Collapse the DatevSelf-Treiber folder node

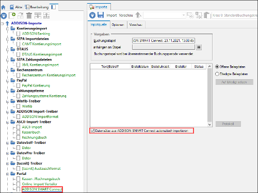pos(7,143)
